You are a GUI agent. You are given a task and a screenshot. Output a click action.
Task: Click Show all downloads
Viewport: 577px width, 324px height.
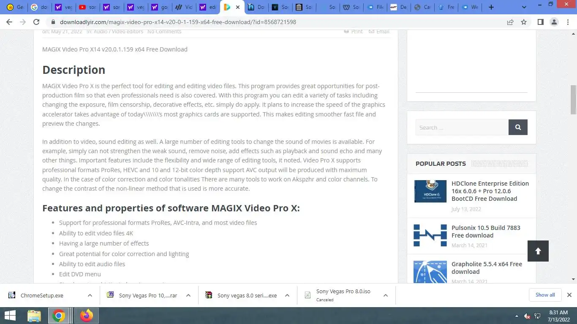click(x=545, y=295)
